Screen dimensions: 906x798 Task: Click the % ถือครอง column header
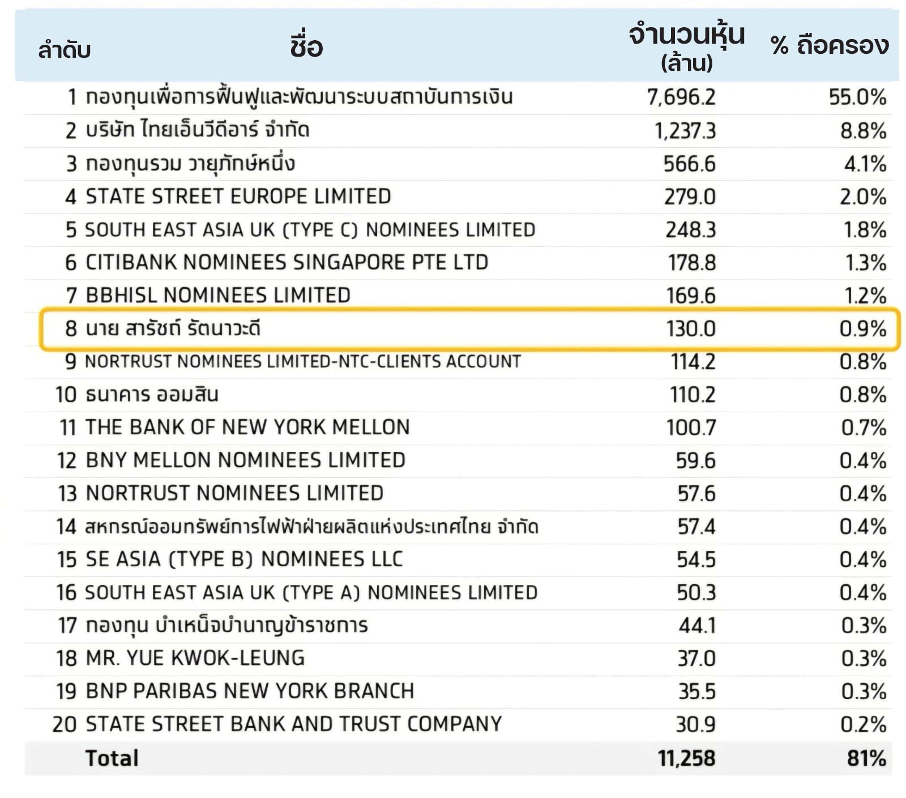pyautogui.click(x=830, y=45)
